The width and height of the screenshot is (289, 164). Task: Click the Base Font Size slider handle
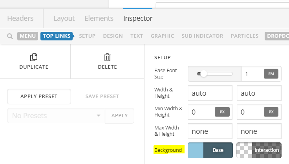203,74
